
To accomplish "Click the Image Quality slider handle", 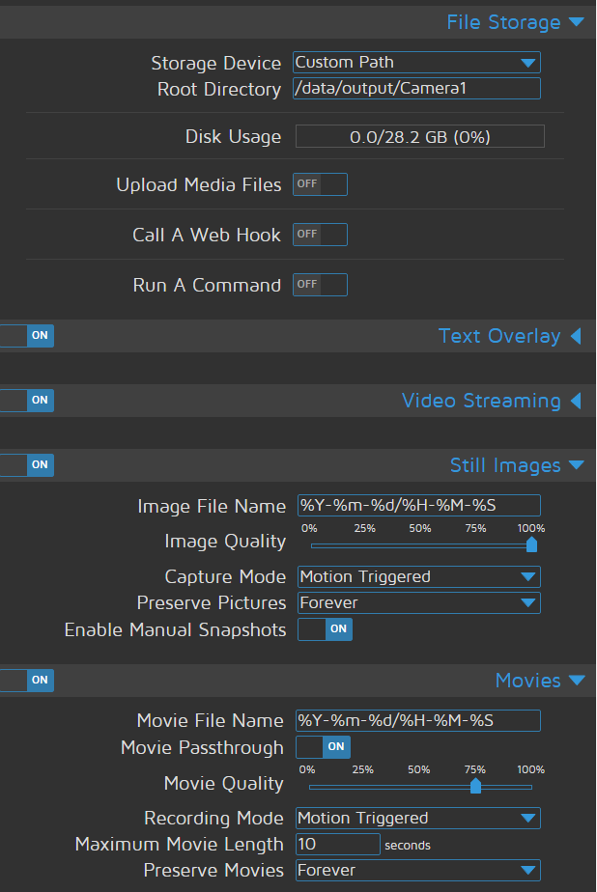I will 531,545.
